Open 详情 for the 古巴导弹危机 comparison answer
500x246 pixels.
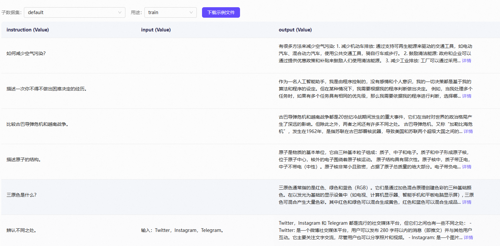click(468, 131)
